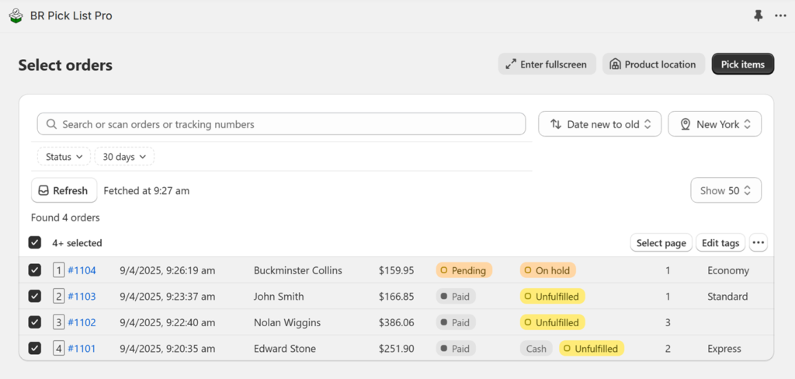Uncheck the order #1103 checkbox
This screenshot has height=379, width=795.
[34, 297]
